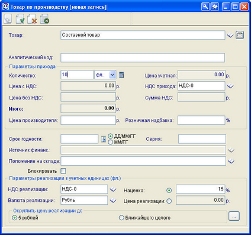Click the ellipsis button near rounding options
Screen dimensions: 251x235
(x=234, y=216)
